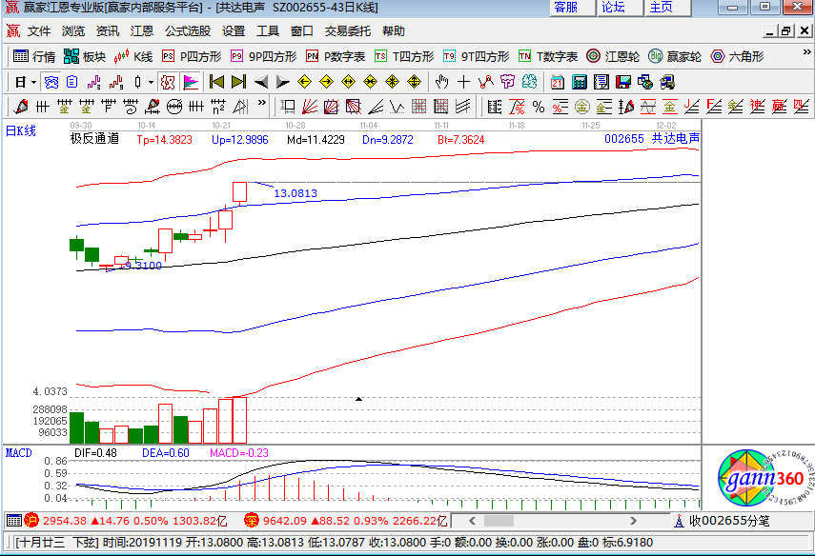This screenshot has height=556, width=815.
Task: Click the blue clipboard document icon
Action: pos(71,82)
